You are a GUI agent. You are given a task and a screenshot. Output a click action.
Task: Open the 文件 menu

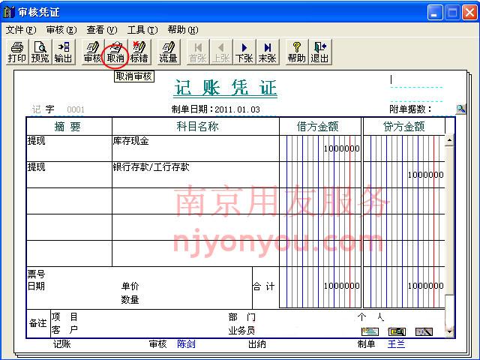click(20, 30)
